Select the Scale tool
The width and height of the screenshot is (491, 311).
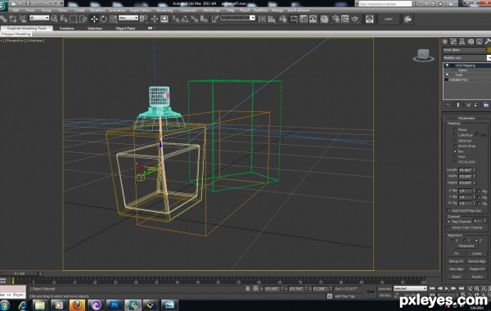pyautogui.click(x=113, y=19)
